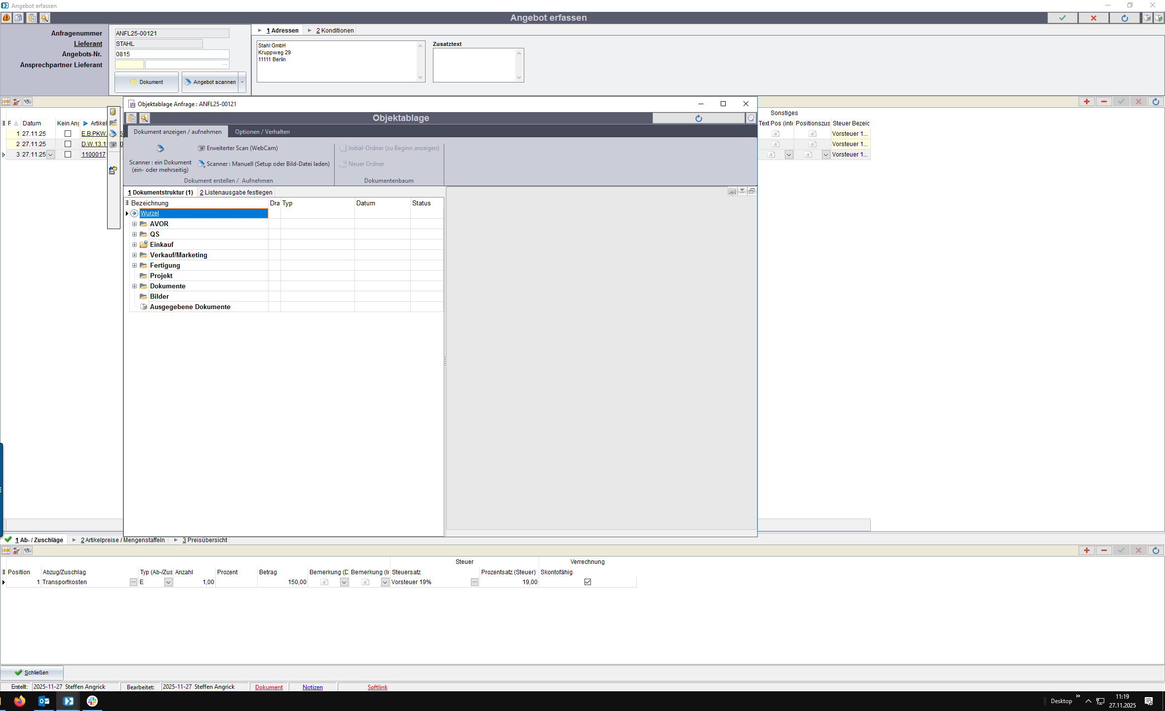Image resolution: width=1165 pixels, height=711 pixels.
Task: Click the scanner icon for single document scan
Action: pyautogui.click(x=160, y=149)
